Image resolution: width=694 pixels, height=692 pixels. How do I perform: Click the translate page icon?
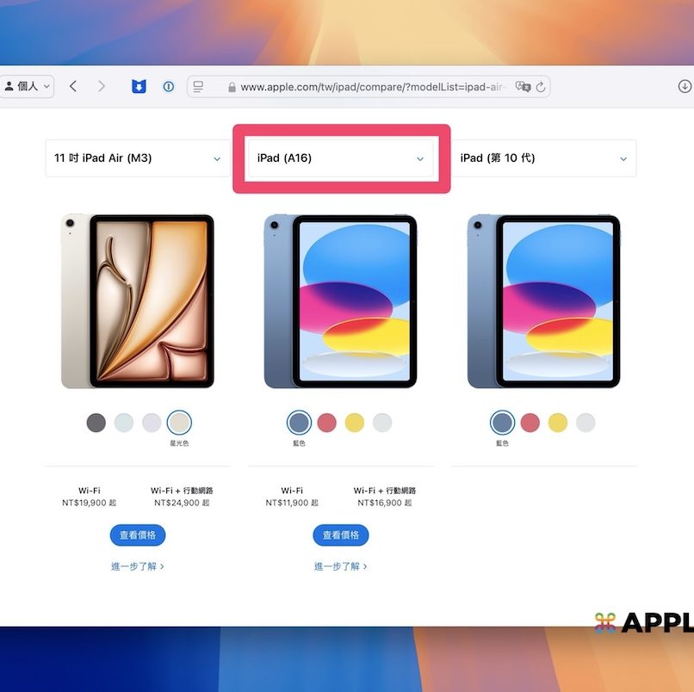click(522, 87)
